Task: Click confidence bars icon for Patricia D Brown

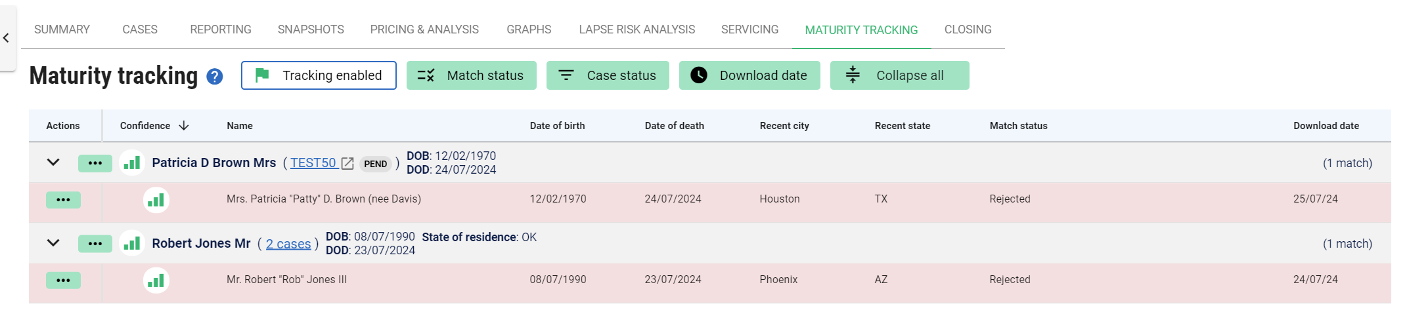Action: [x=132, y=163]
